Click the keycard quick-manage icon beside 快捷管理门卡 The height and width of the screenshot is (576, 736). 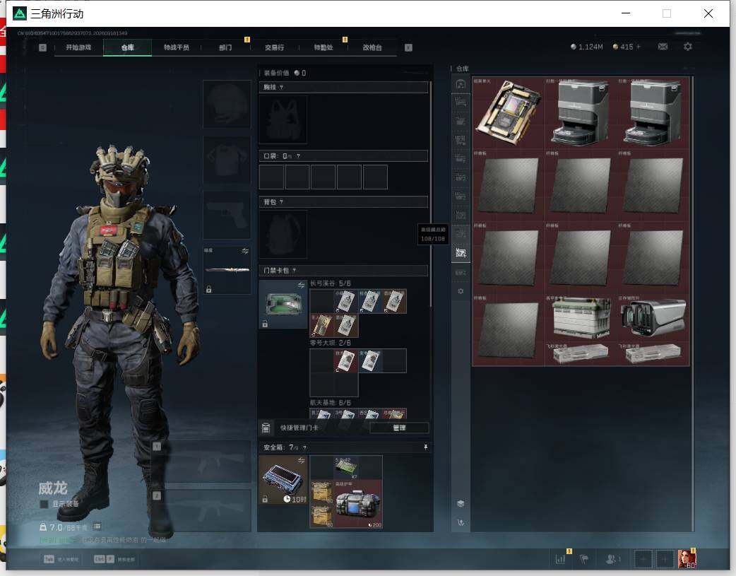(x=266, y=428)
